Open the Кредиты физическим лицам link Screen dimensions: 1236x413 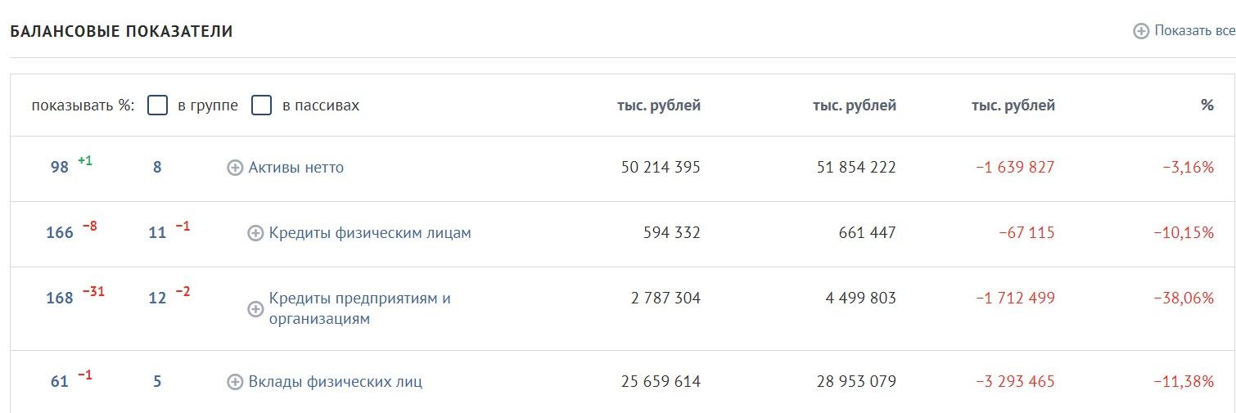370,233
